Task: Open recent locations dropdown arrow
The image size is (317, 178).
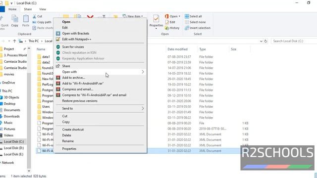Action: pos(9,41)
